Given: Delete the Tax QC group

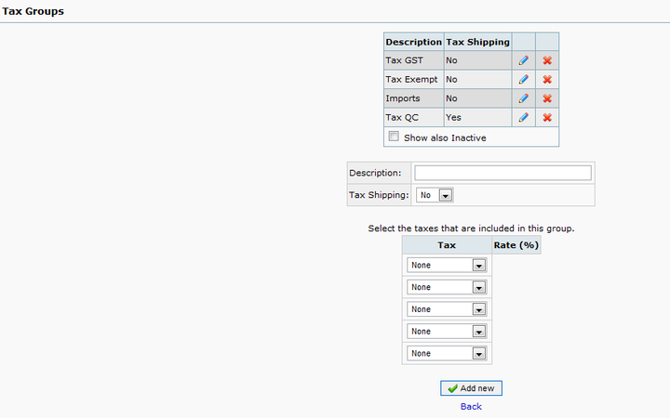Looking at the screenshot, I should pyautogui.click(x=547, y=118).
